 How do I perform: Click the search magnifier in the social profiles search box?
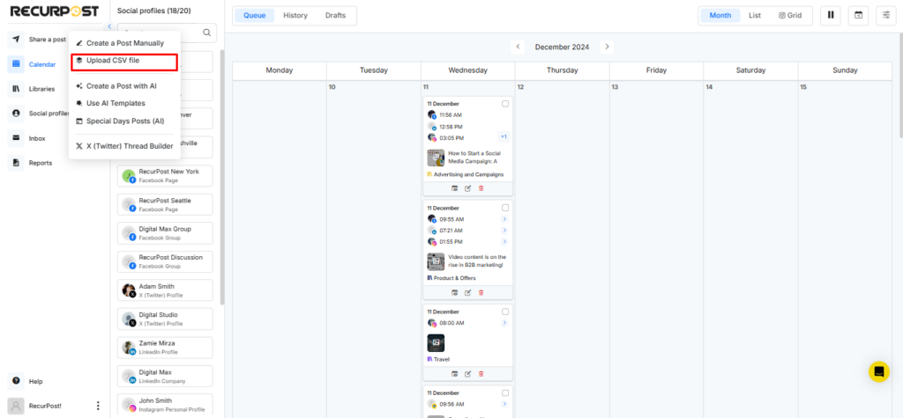(206, 33)
